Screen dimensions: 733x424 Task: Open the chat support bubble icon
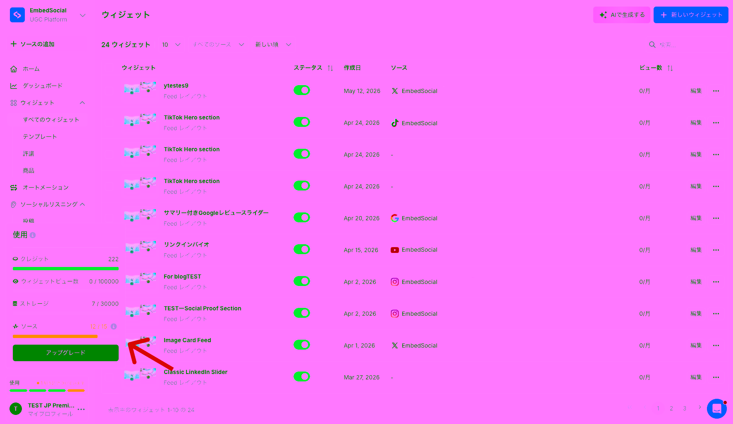(716, 409)
